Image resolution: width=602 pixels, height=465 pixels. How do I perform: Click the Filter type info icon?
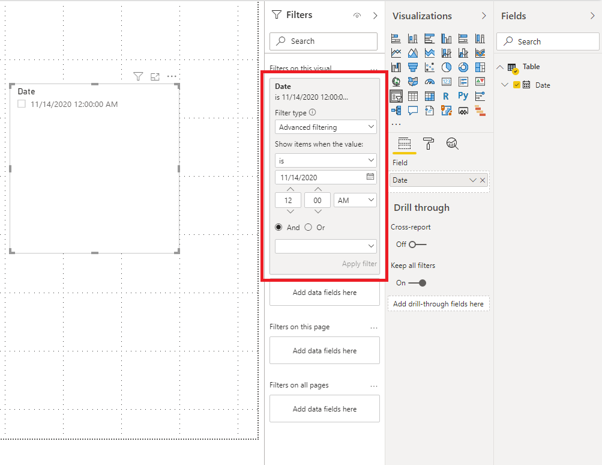click(x=313, y=112)
